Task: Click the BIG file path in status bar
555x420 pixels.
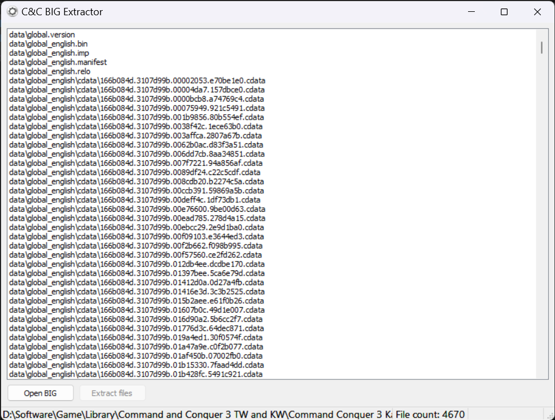Action: (x=196, y=414)
